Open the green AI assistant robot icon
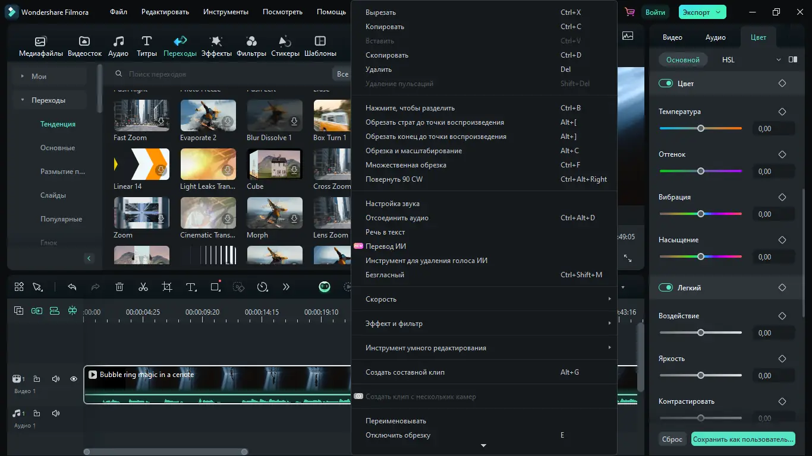 pos(325,287)
